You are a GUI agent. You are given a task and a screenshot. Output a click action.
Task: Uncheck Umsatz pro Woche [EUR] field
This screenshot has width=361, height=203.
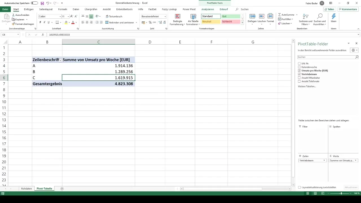299,70
